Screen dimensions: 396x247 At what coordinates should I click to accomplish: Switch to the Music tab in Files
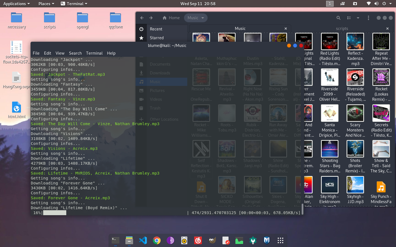tap(240, 29)
